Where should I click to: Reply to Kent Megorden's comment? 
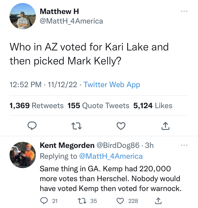click(x=44, y=201)
